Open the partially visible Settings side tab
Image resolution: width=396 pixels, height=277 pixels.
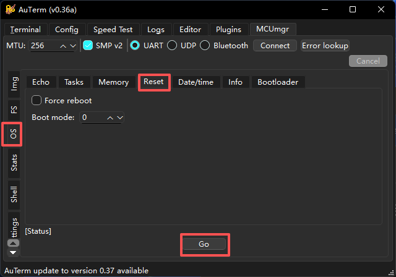(14, 226)
